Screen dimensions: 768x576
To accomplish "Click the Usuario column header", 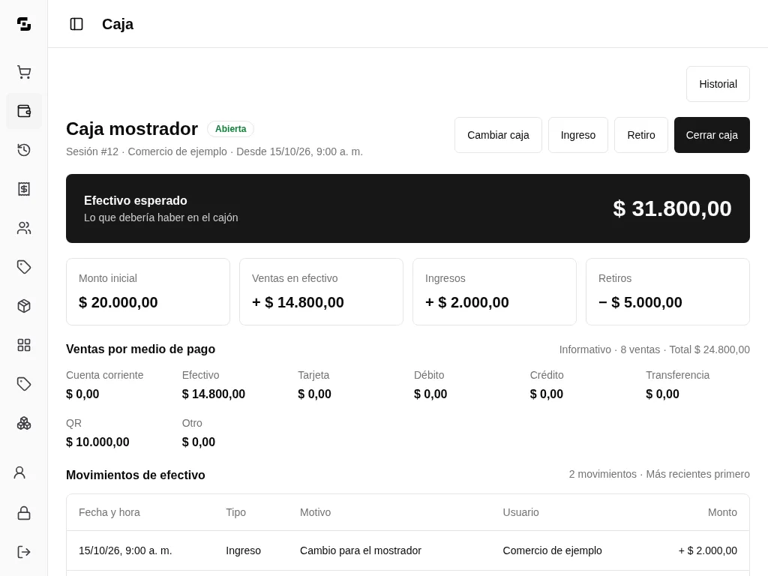I will coord(520,512).
